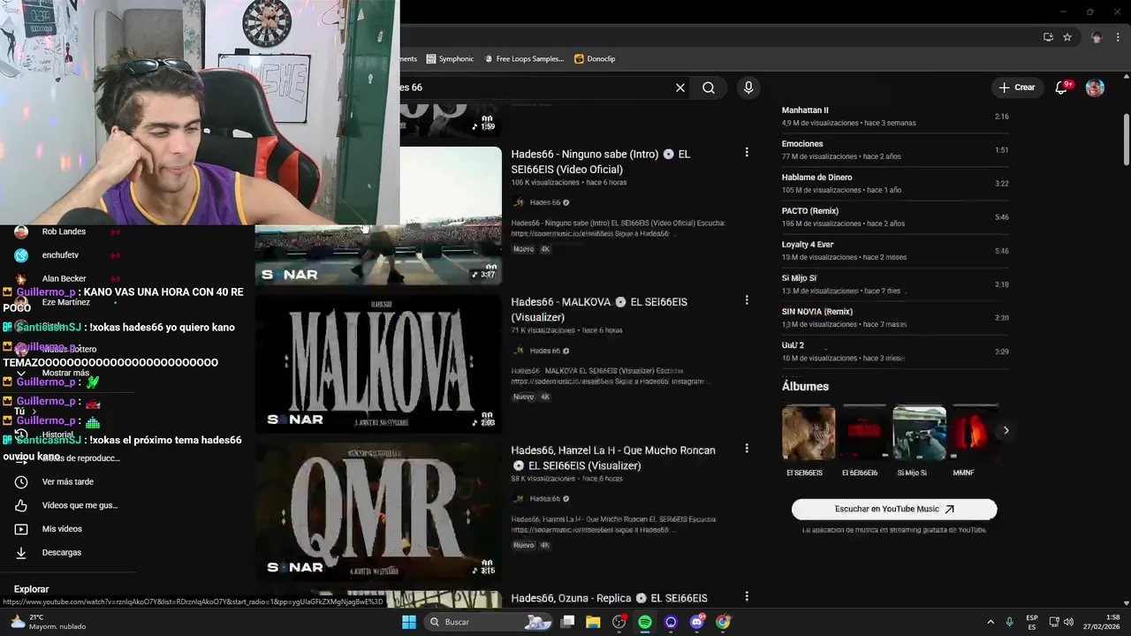This screenshot has width=1131, height=636.
Task: Open the first El SEI66EIS album cover
Action: coord(808,433)
